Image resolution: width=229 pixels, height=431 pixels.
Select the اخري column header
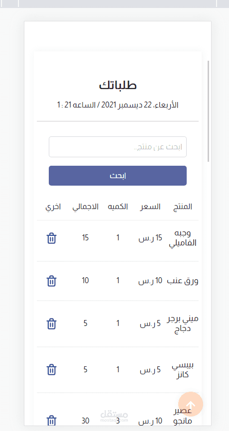[53, 207]
